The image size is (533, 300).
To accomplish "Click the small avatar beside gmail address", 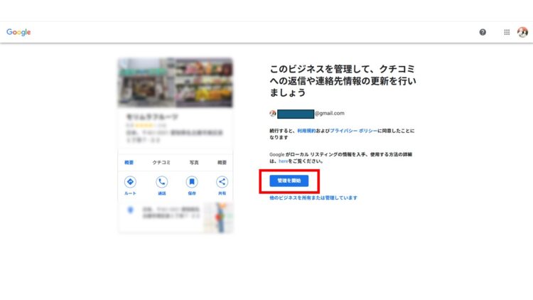I will [x=273, y=113].
